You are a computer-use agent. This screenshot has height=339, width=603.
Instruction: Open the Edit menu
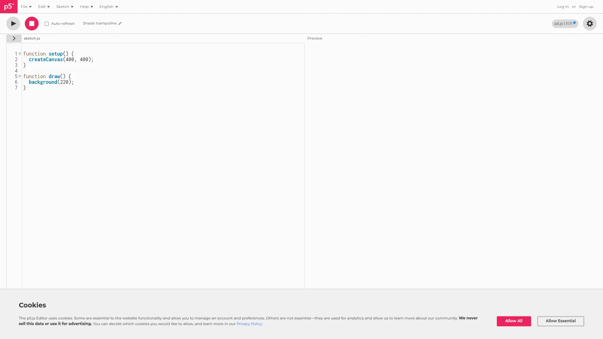[x=44, y=7]
